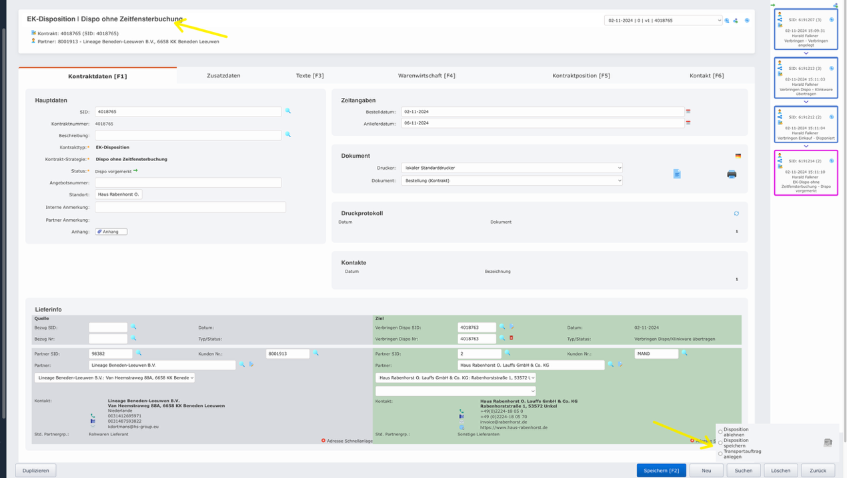The width and height of the screenshot is (847, 478).
Task: Click the printer icon in Dokument section
Action: (x=732, y=174)
